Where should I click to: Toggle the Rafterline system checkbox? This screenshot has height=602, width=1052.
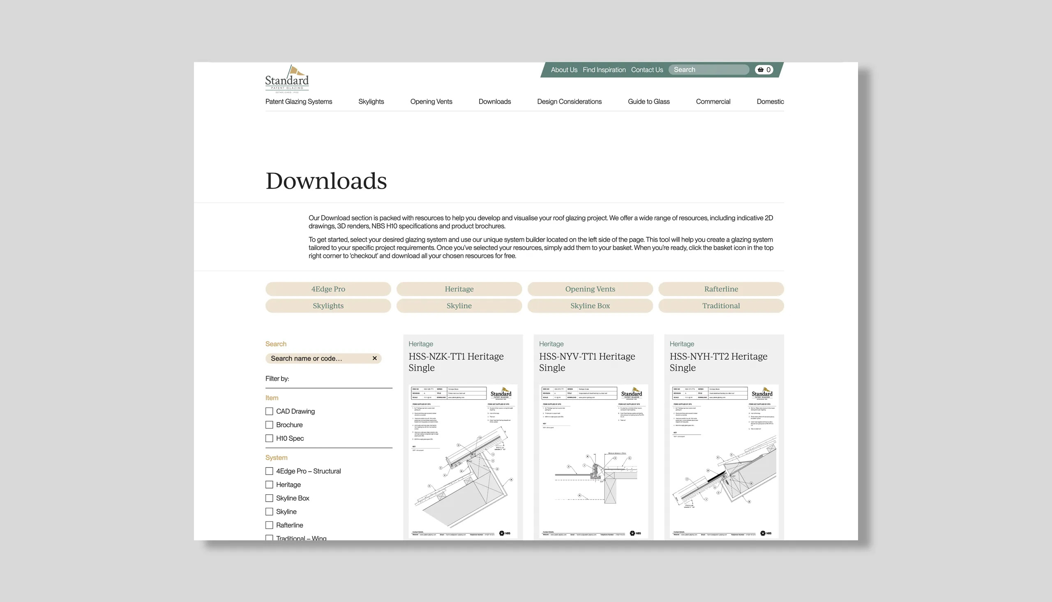pos(270,525)
